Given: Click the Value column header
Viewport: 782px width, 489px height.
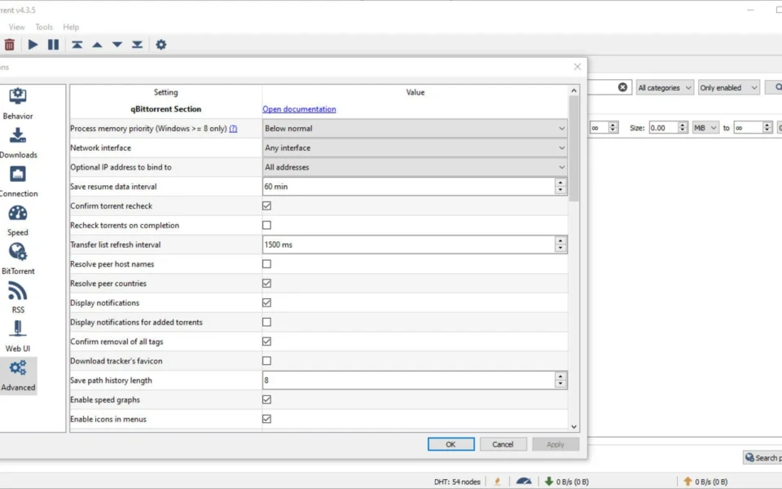Looking at the screenshot, I should 415,92.
